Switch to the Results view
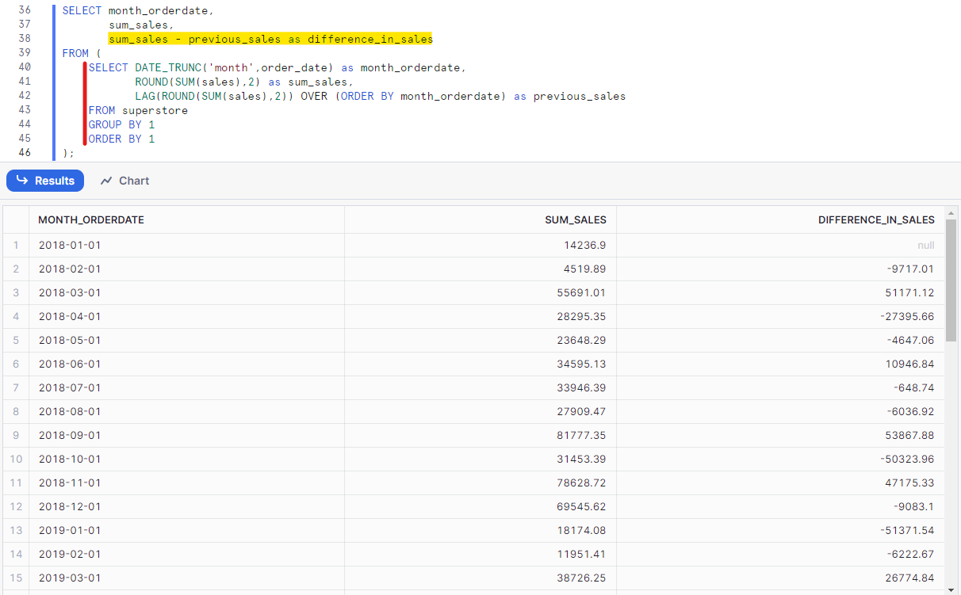This screenshot has height=595, width=961. [x=45, y=181]
